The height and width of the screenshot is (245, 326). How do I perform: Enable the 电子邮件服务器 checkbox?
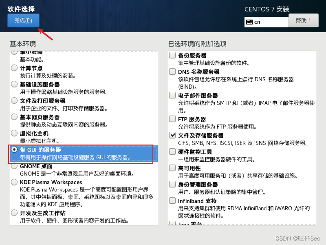coord(172,95)
